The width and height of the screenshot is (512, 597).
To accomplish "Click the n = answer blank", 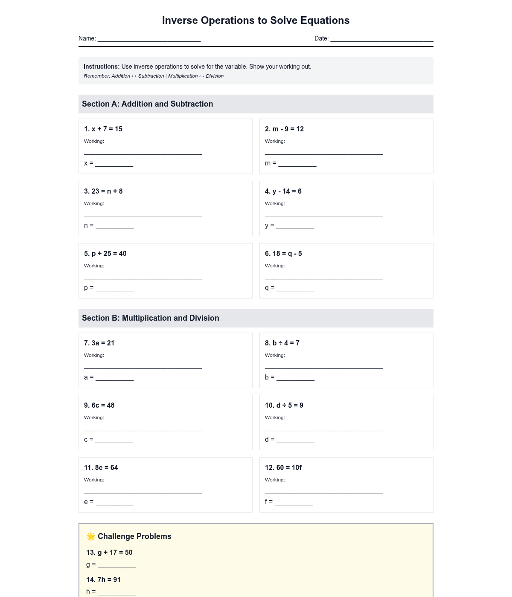I will (x=114, y=226).
